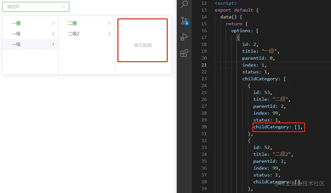
Task: Click 'parentId: 2,' on line 27
Action: coord(270,106)
